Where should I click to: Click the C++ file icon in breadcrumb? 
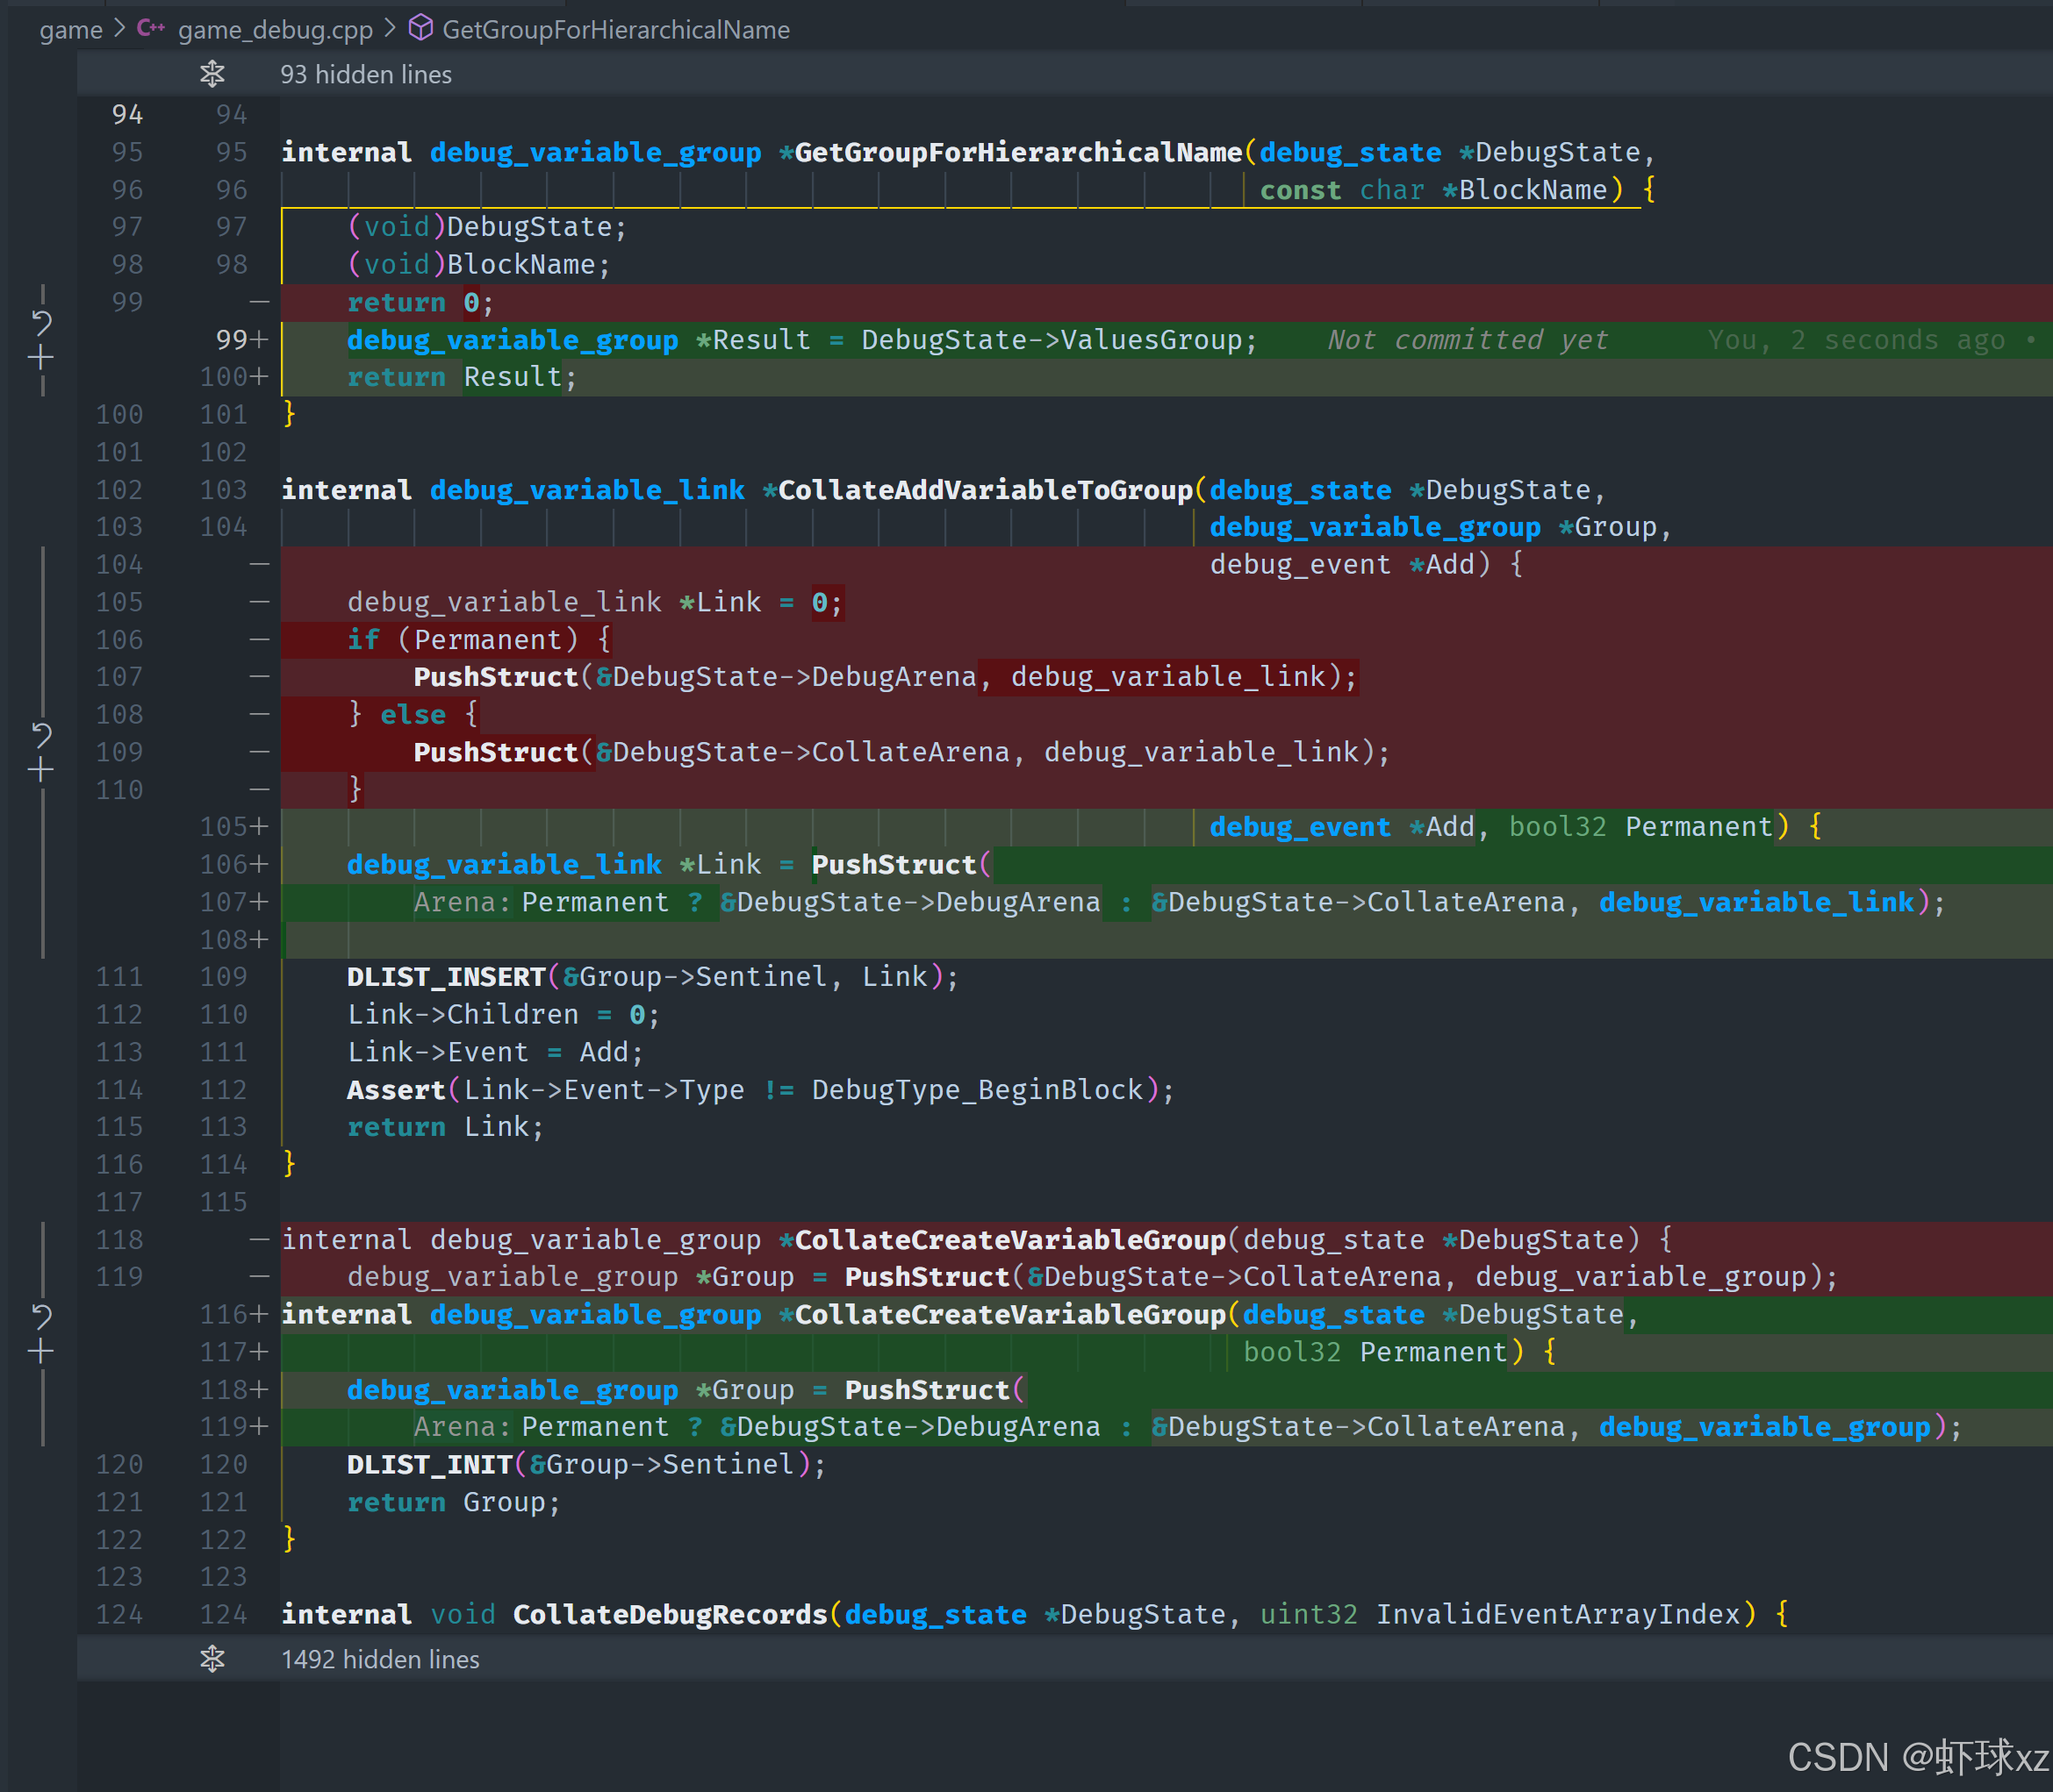click(x=151, y=29)
